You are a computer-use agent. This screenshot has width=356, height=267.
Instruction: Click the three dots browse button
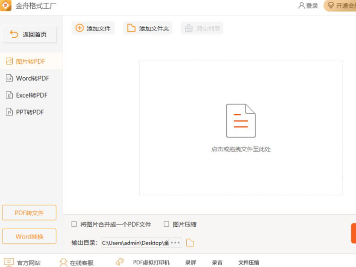click(175, 243)
